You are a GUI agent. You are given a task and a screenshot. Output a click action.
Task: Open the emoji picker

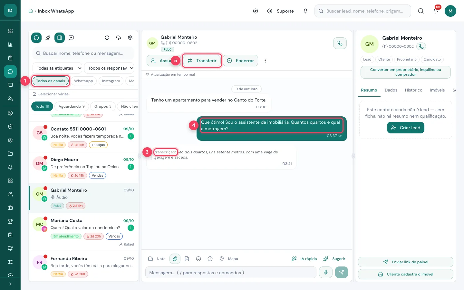(x=198, y=259)
